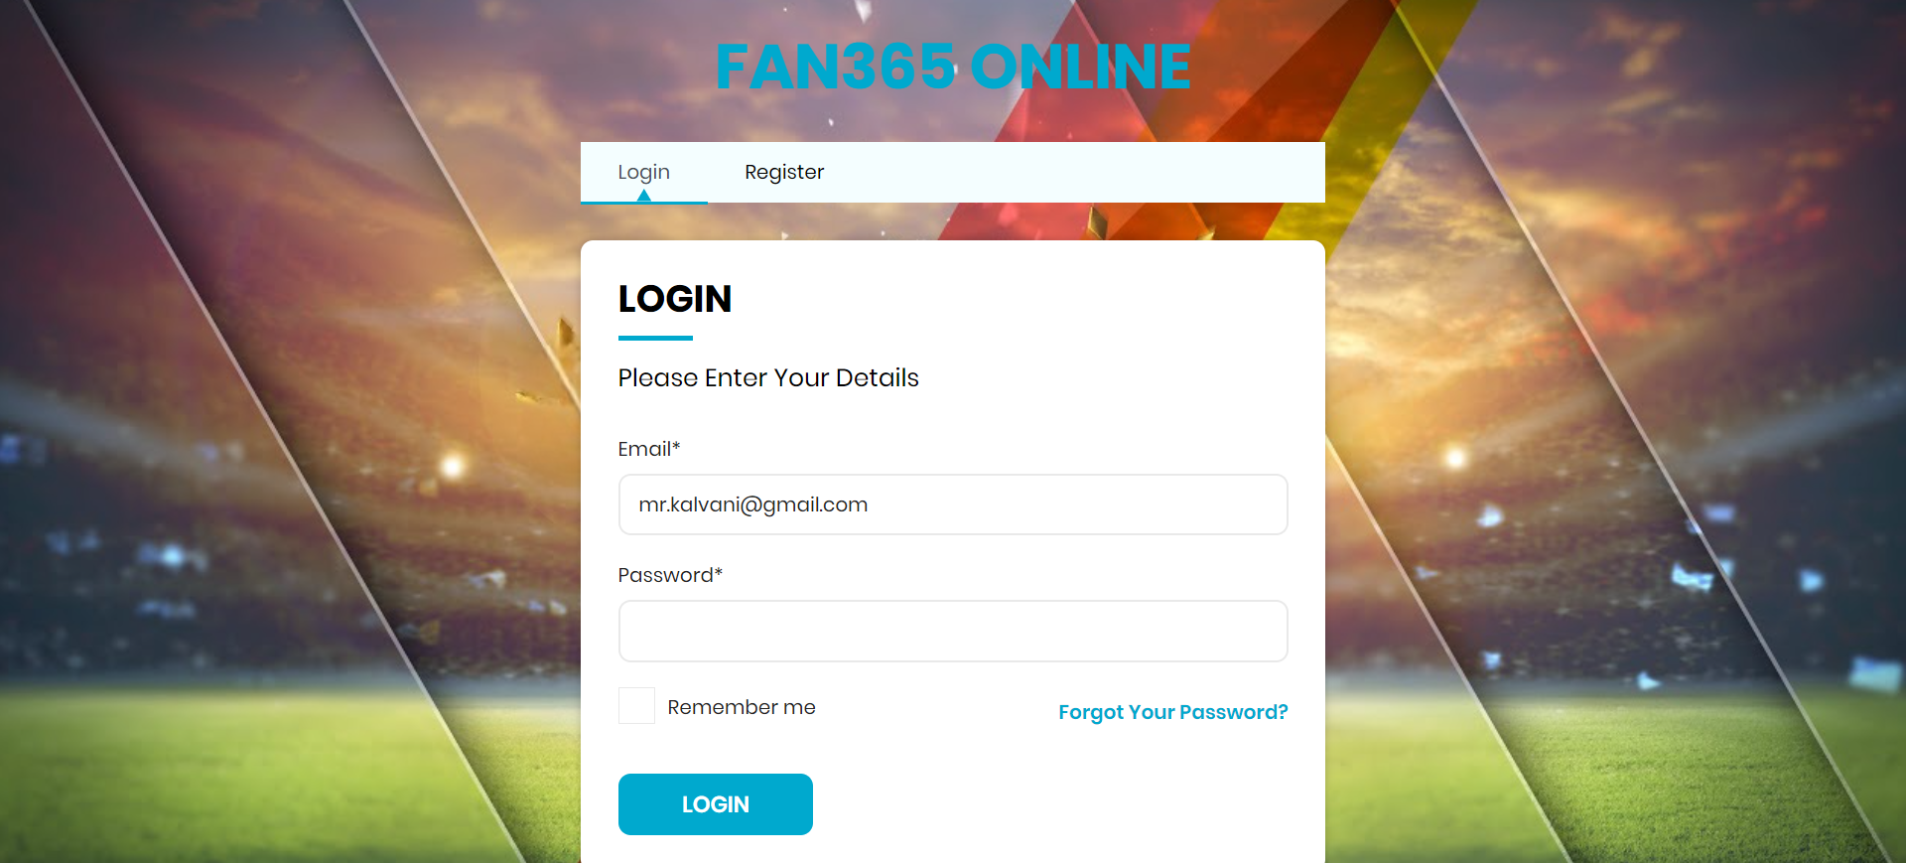Focus the Email input field
The image size is (1906, 863).
[x=953, y=504]
